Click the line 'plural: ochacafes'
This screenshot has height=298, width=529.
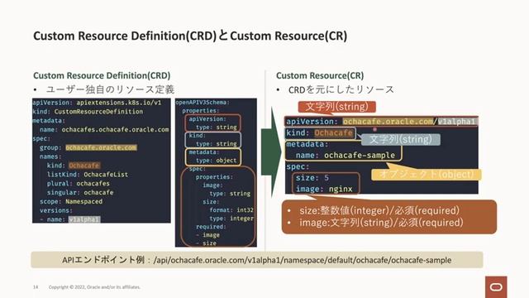(x=79, y=184)
